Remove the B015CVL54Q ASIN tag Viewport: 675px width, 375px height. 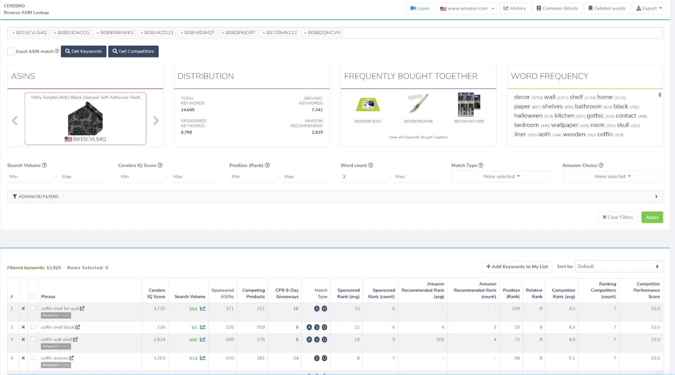pos(13,33)
